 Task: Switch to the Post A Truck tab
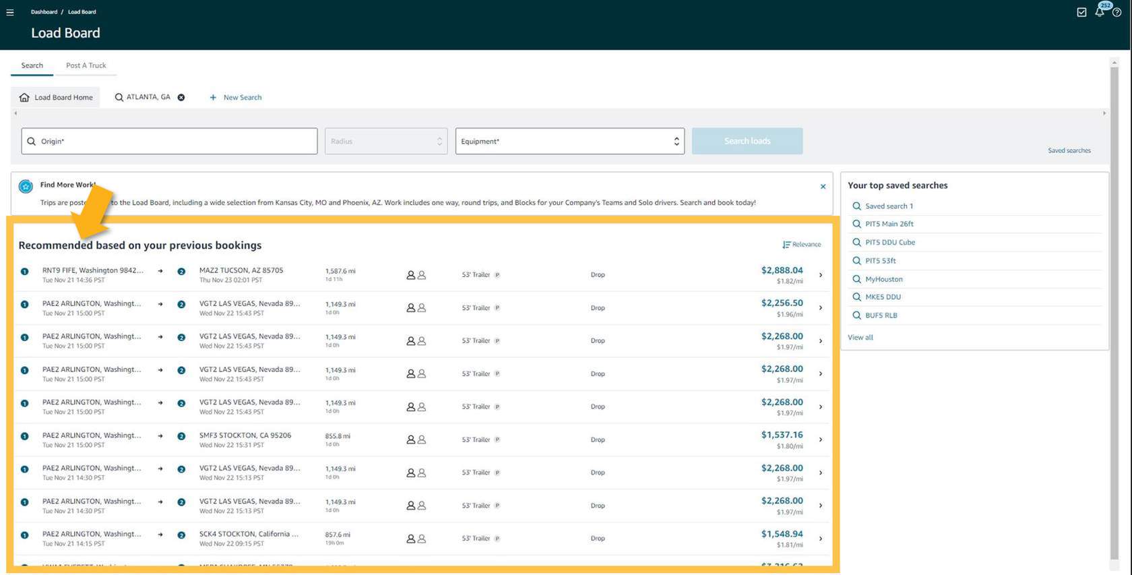coord(86,65)
